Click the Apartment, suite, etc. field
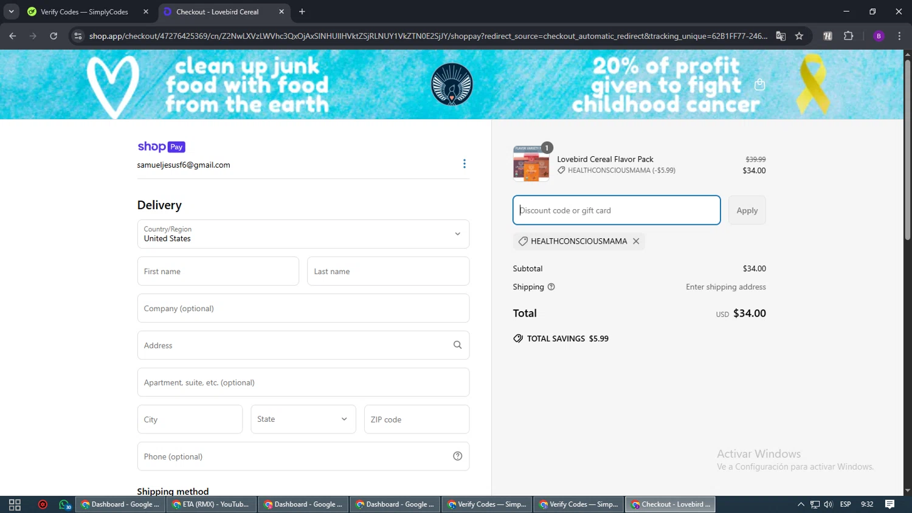912x513 pixels. (x=303, y=382)
